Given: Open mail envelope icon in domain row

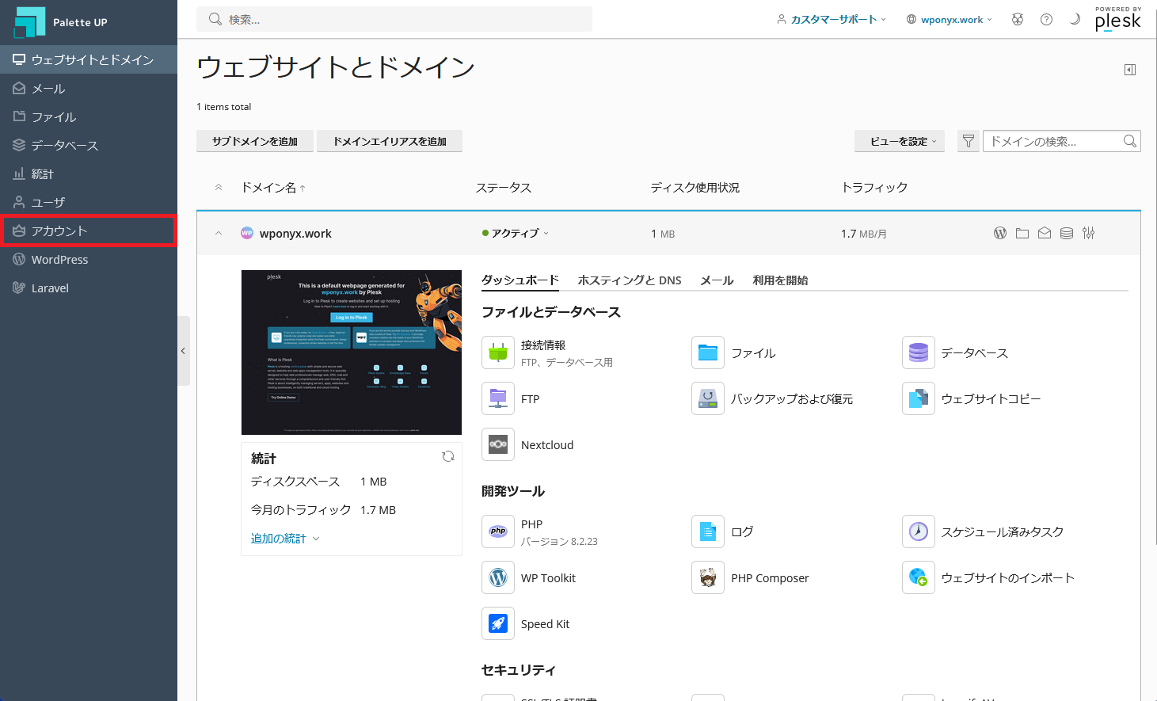Looking at the screenshot, I should pos(1045,233).
